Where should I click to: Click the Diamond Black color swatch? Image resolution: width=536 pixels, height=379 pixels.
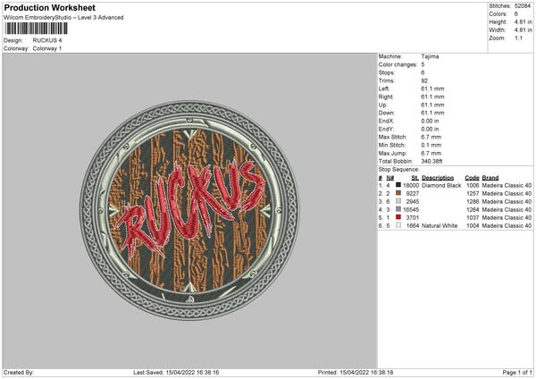[398, 185]
